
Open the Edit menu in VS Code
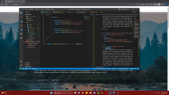click(27, 9)
